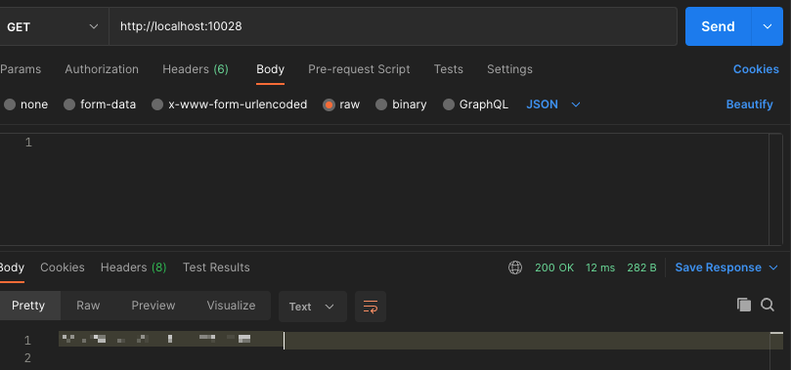The height and width of the screenshot is (370, 791).
Task: Click the 200 OK status text
Action: coord(554,267)
